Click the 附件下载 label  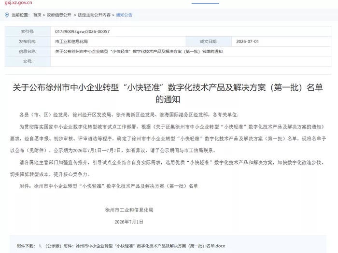pyautogui.click(x=26, y=246)
